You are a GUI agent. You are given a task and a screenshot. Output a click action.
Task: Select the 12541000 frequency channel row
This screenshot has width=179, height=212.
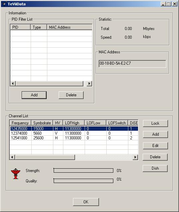(x=74, y=138)
